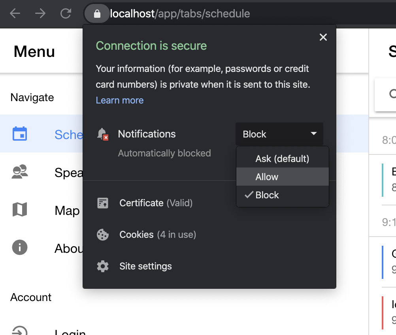Open Cookies (4 in use)

[158, 235]
